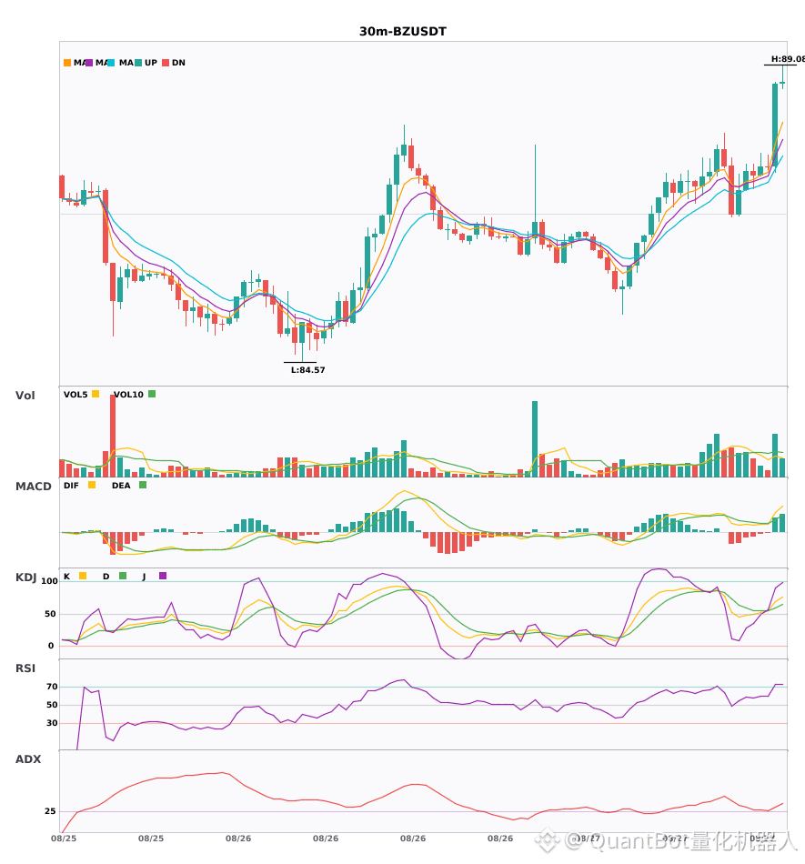Click the cyan MA legend swatch
Image resolution: width=805 pixels, height=864 pixels.
coord(111,63)
